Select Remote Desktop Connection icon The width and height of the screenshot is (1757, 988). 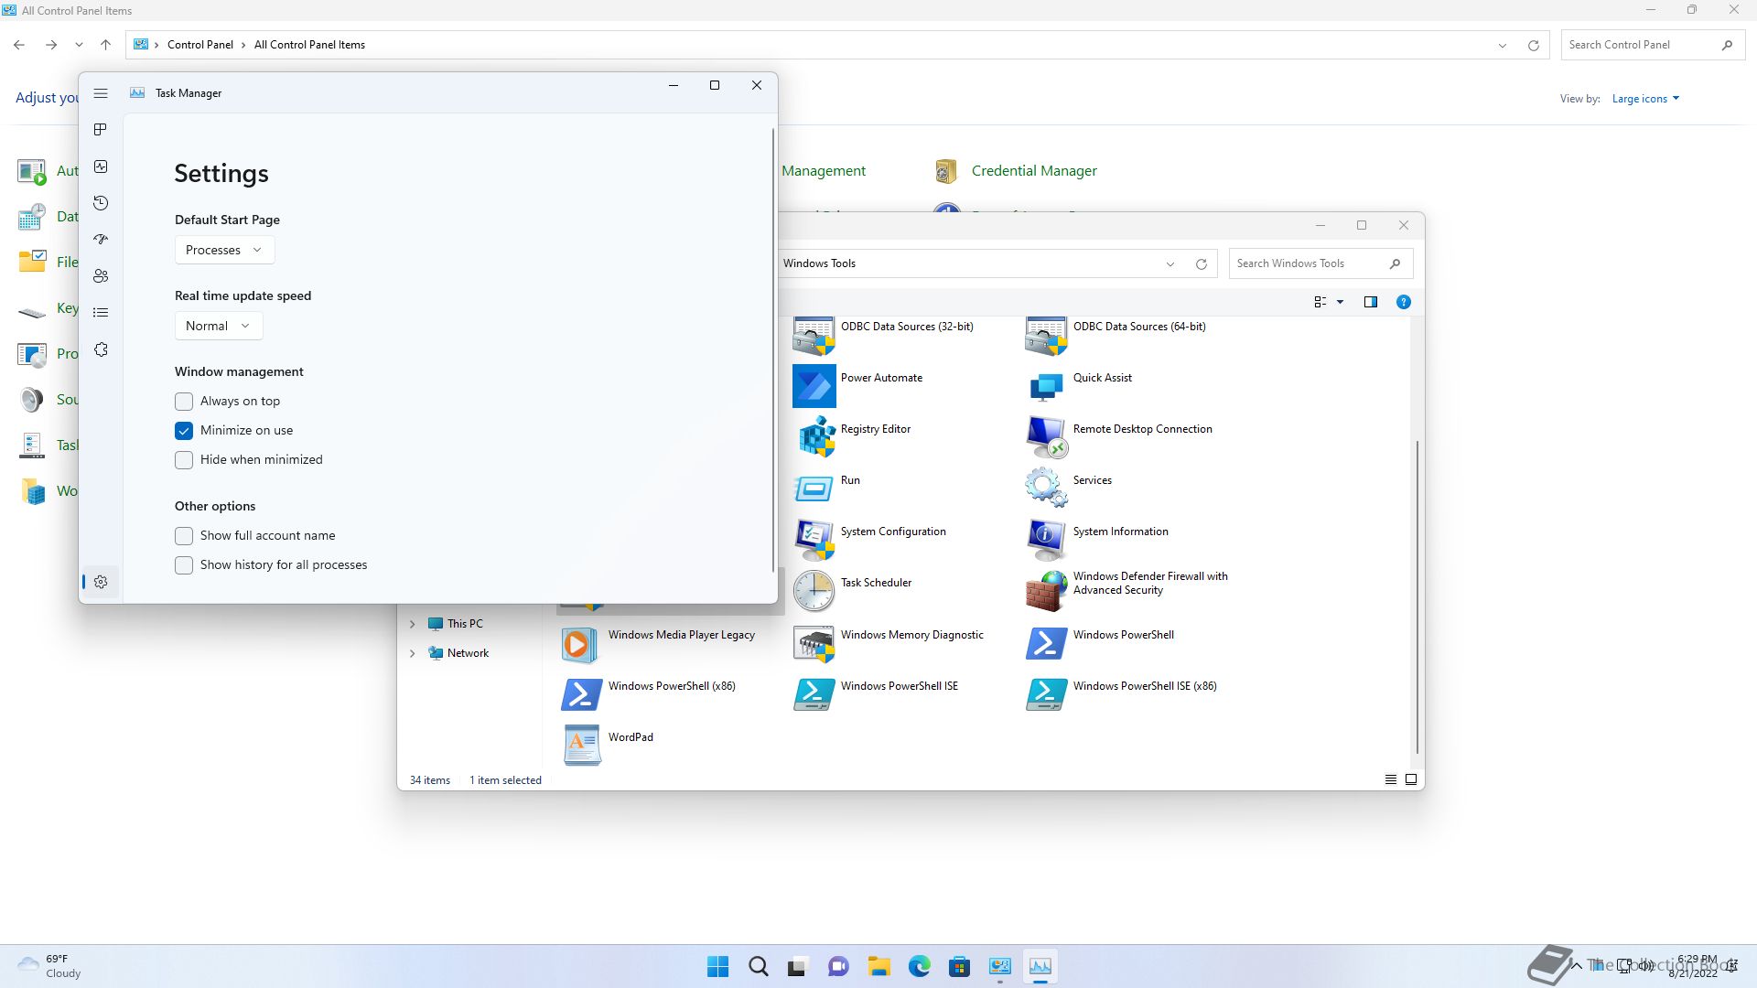1046,437
